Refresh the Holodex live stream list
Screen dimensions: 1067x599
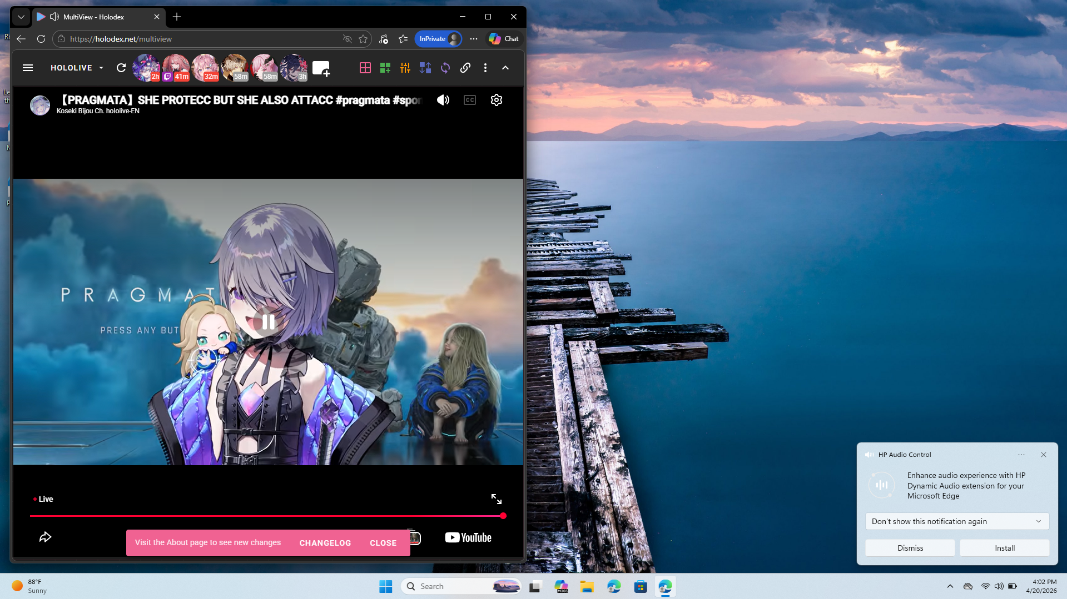pyautogui.click(x=121, y=68)
